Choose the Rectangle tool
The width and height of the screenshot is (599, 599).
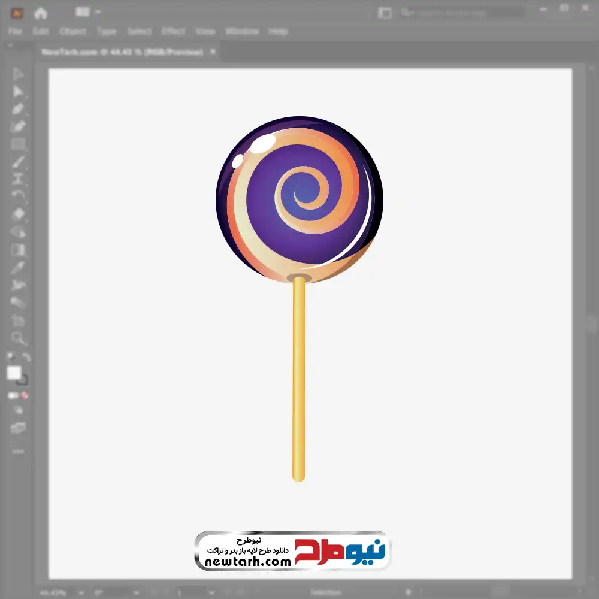tap(18, 144)
